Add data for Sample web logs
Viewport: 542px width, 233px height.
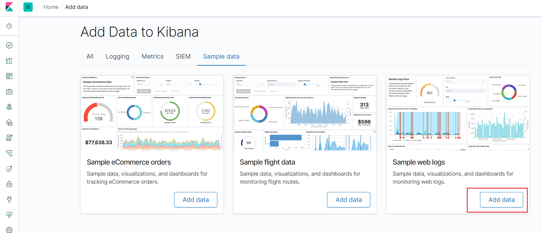click(x=502, y=200)
